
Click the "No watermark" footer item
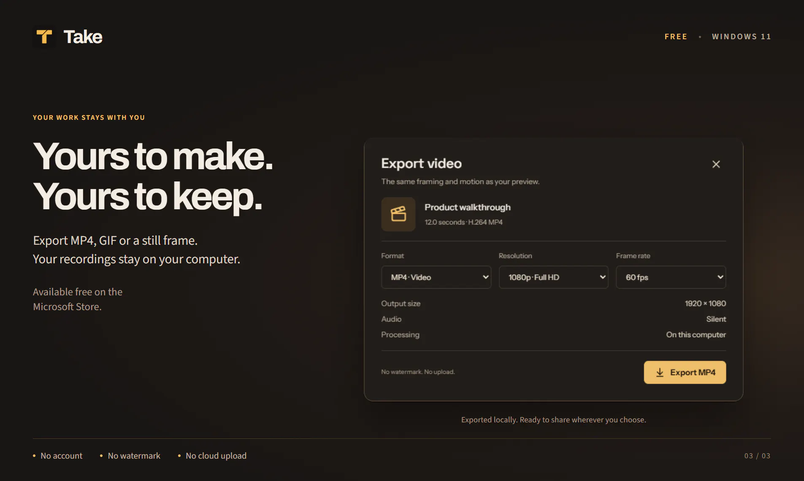pos(134,456)
